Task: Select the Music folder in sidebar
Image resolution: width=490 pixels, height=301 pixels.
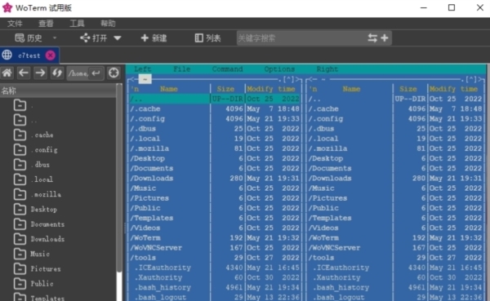Action: (40, 254)
